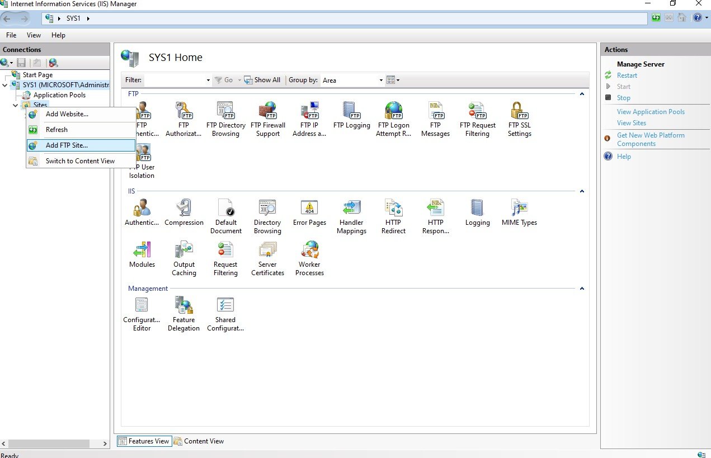Open Error Pages feature
This screenshot has width=711, height=458.
pos(309,213)
